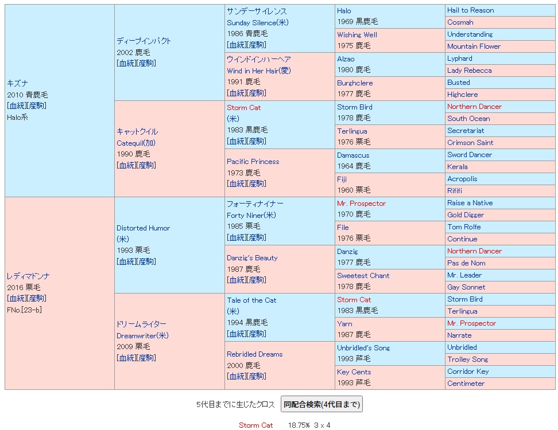Image resolution: width=558 pixels, height=430 pixels.
Task: Click the Key Cents link
Action: coord(354,372)
